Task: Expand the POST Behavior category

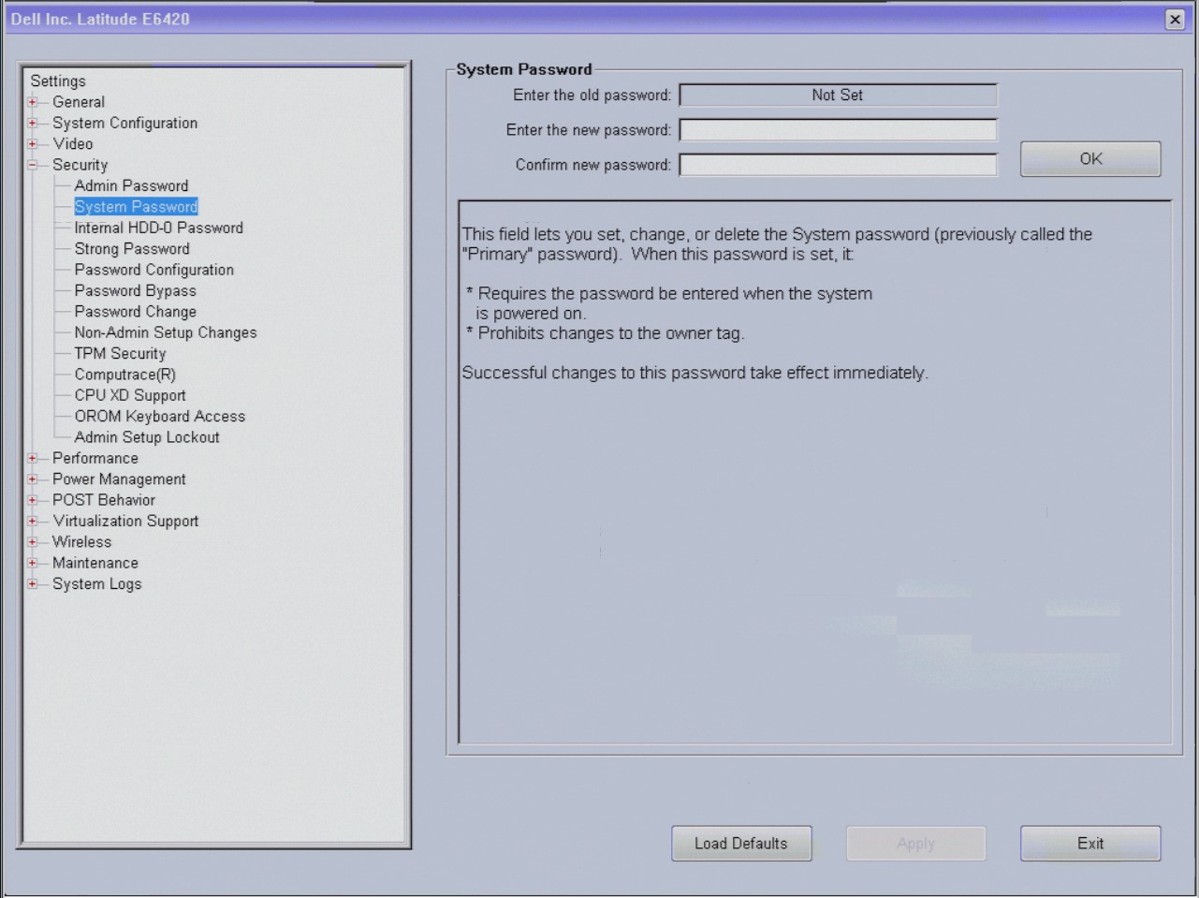Action: [35, 499]
